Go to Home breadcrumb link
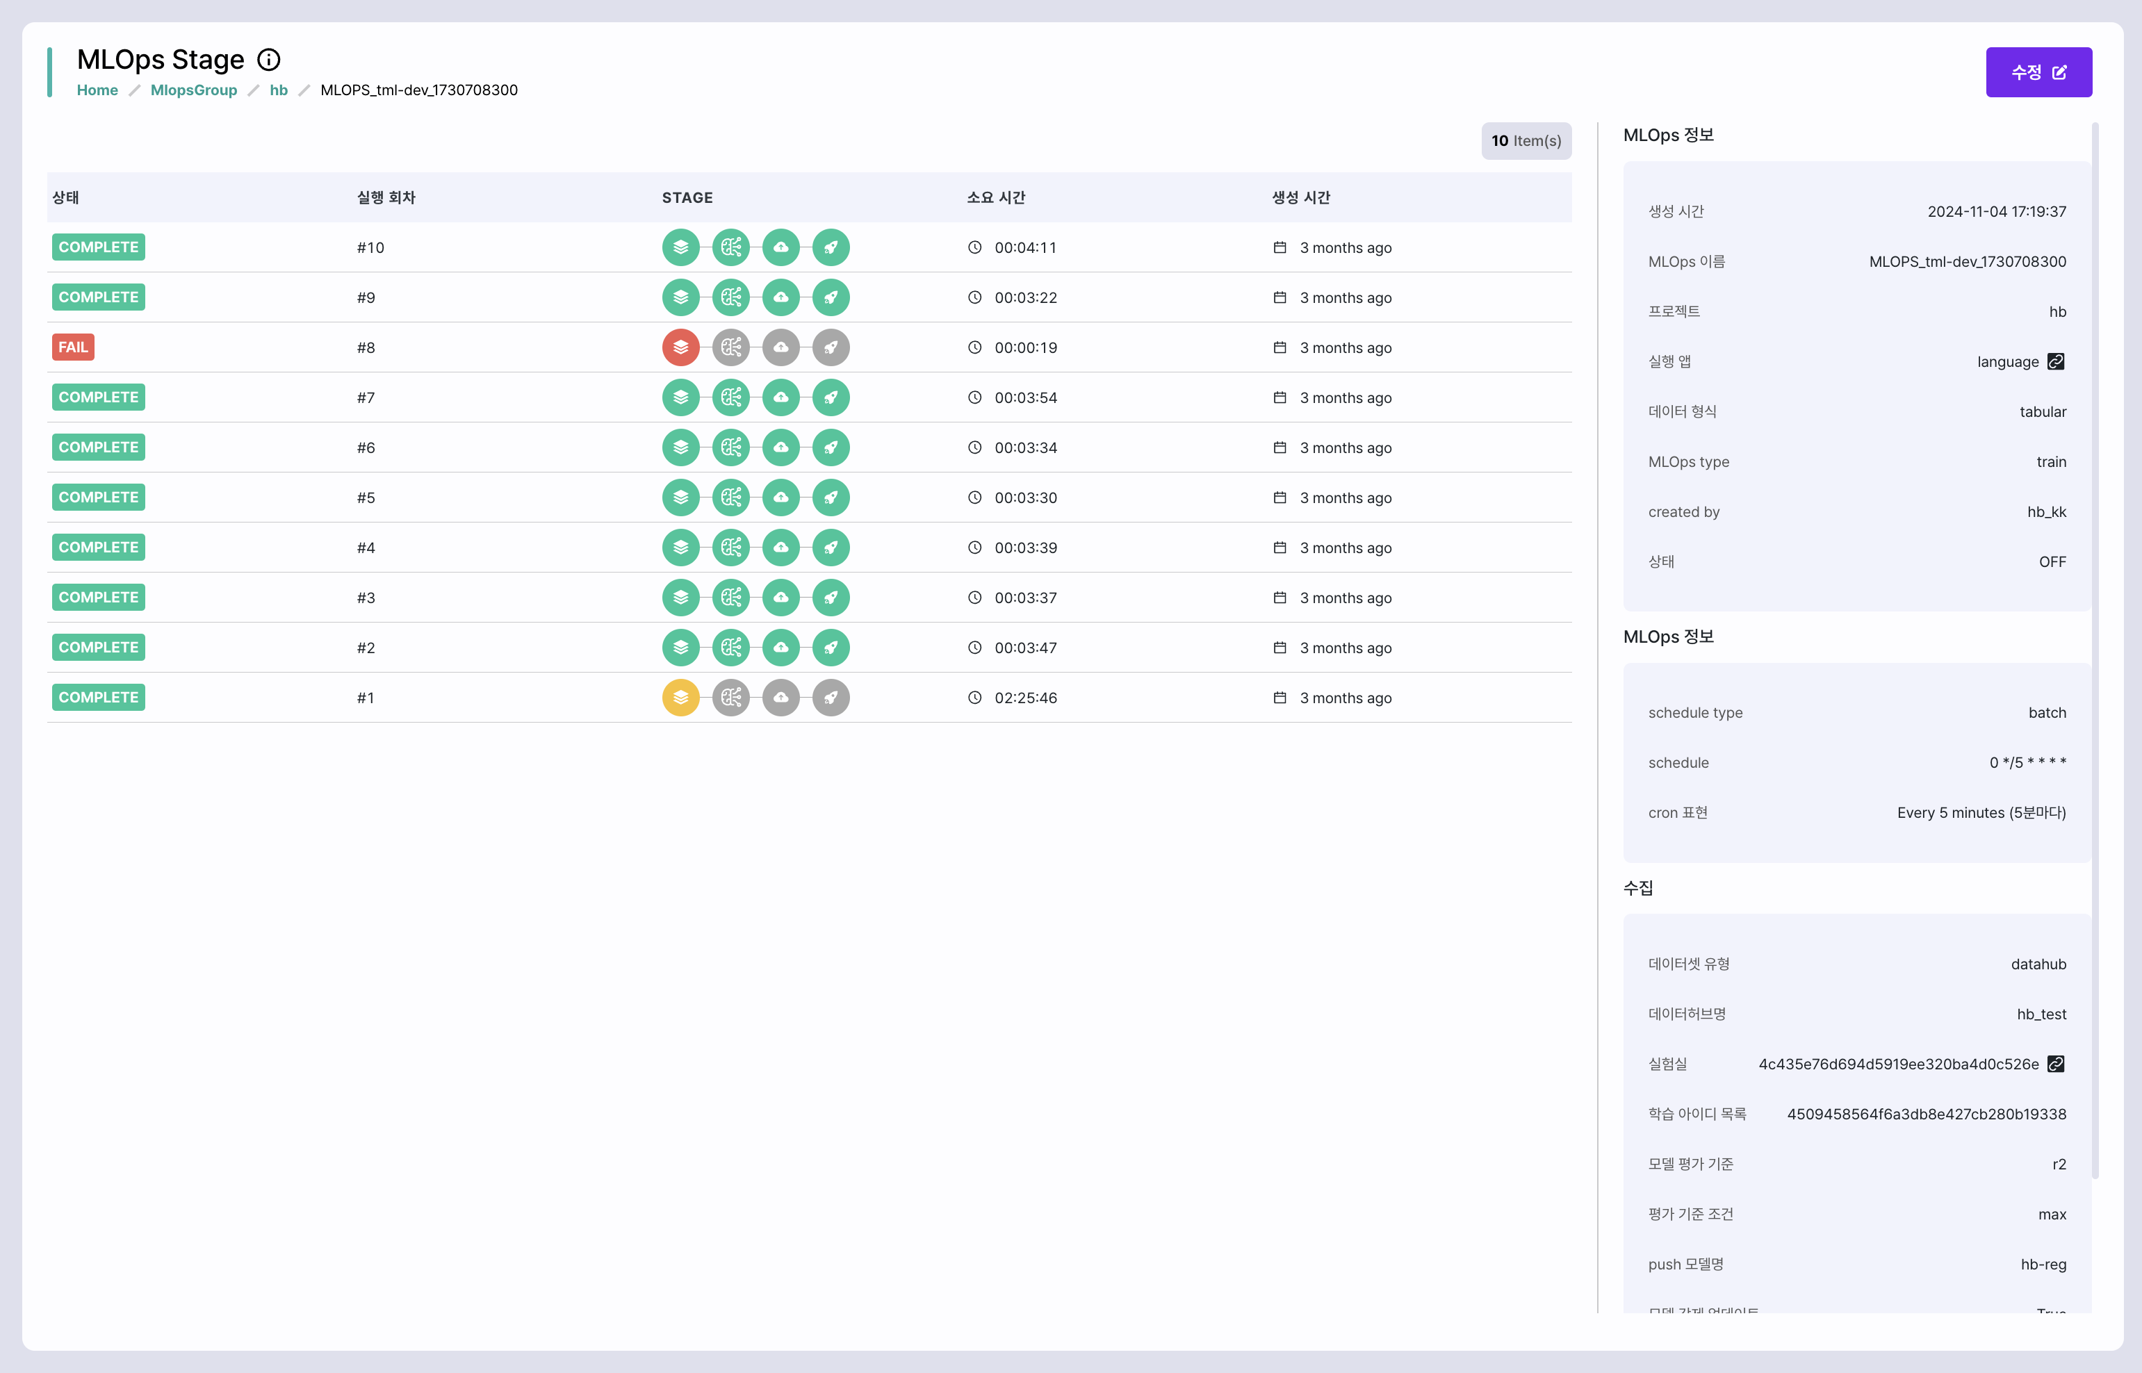Screen dimensions: 2142x1373 pyautogui.click(x=97, y=90)
